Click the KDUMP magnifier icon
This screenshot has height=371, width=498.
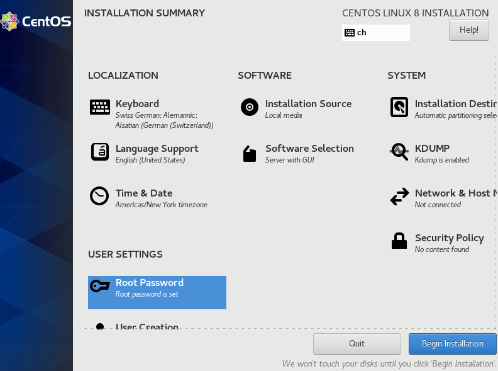click(399, 152)
